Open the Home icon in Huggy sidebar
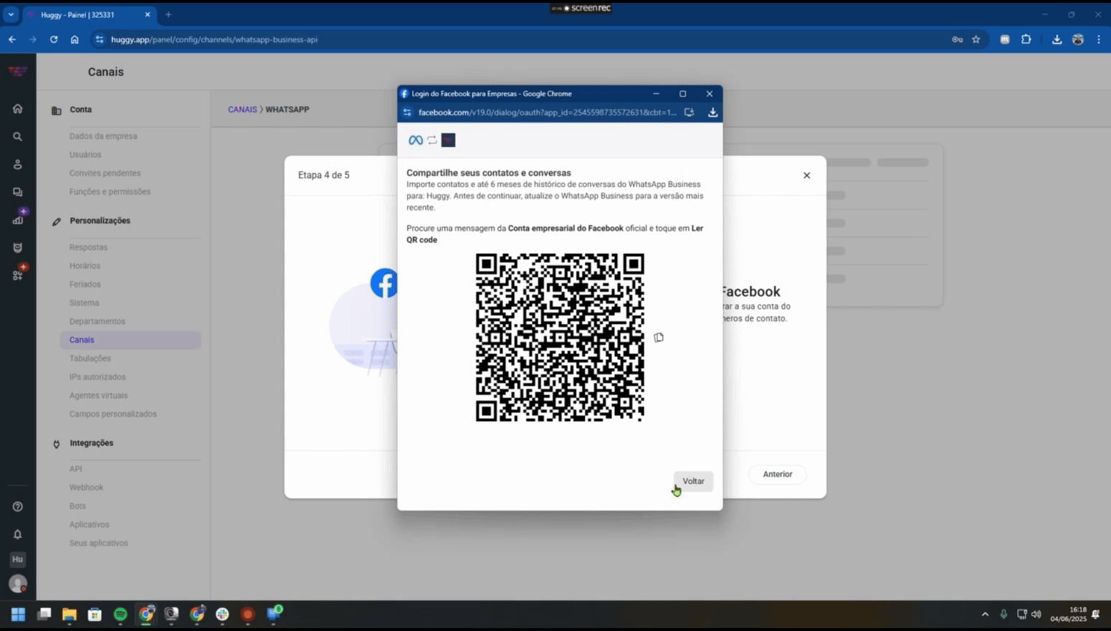This screenshot has width=1111, height=631. point(17,109)
